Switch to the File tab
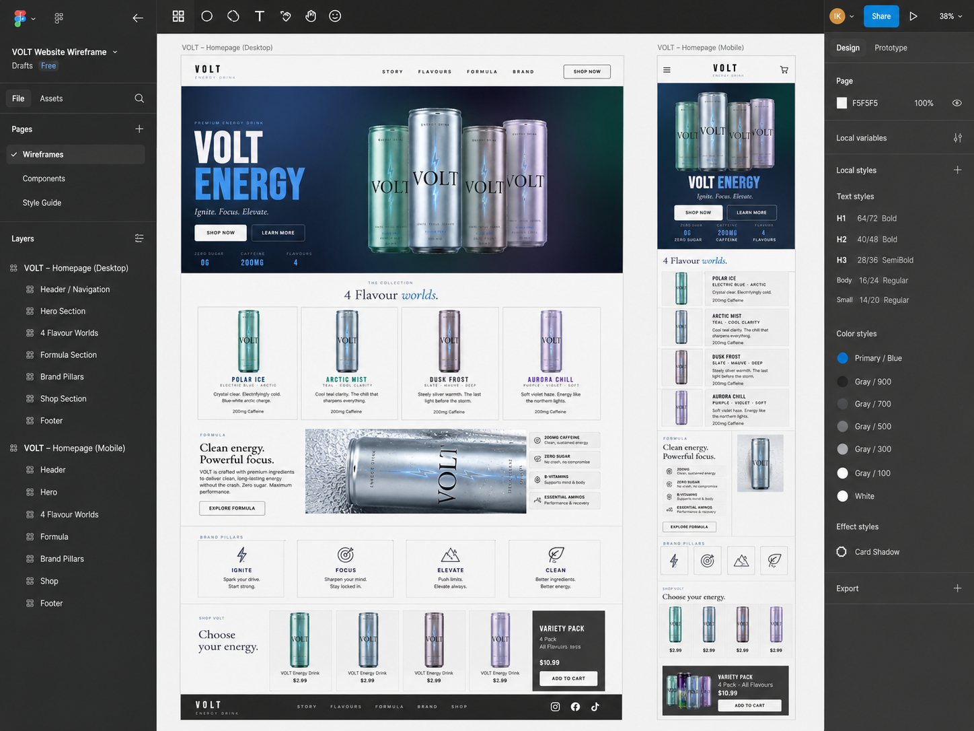Image resolution: width=974 pixels, height=731 pixels. [x=18, y=98]
